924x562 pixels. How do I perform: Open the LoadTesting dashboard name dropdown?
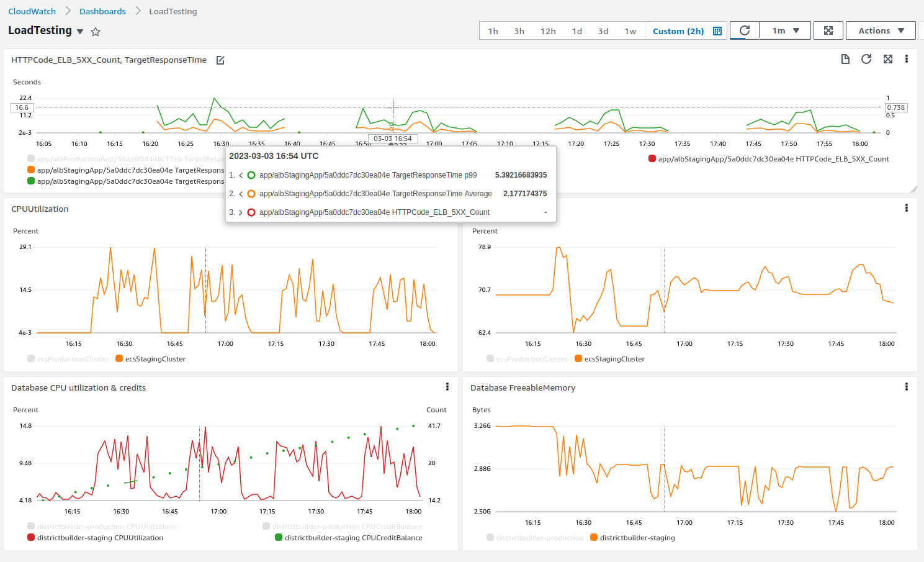pos(81,30)
